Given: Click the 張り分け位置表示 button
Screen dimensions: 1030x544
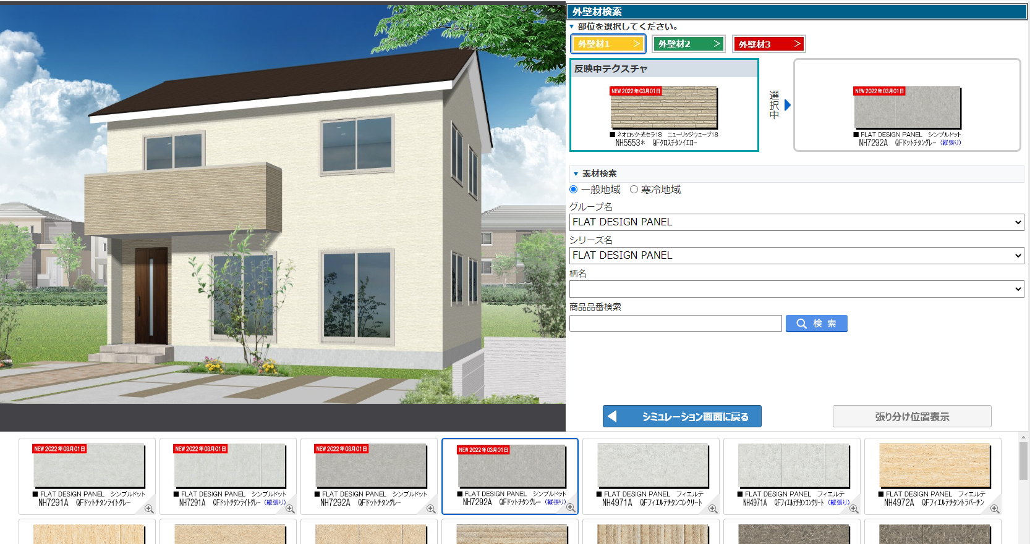Looking at the screenshot, I should pos(911,416).
